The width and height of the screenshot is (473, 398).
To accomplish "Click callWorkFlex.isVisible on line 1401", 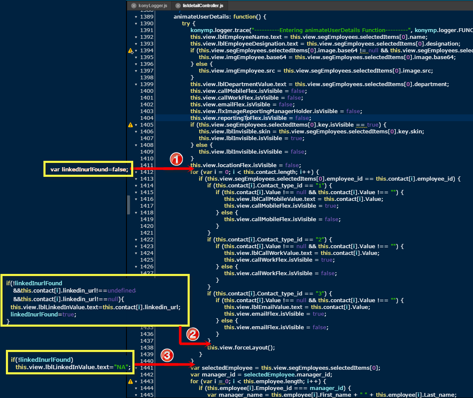I will (248, 98).
